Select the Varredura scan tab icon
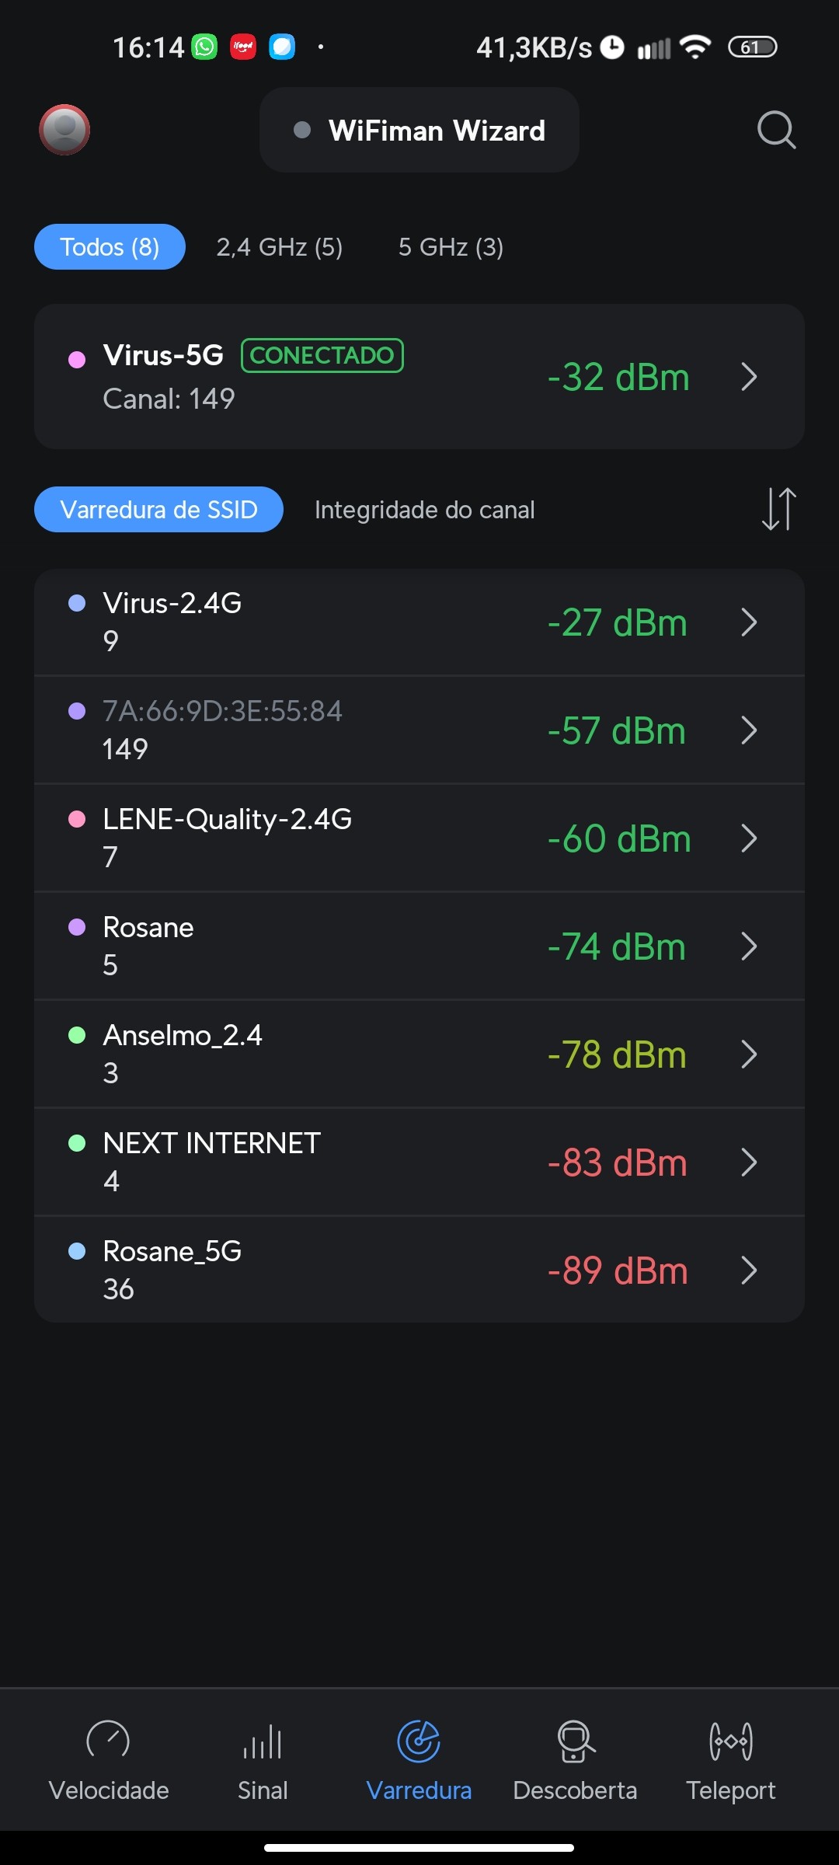The width and height of the screenshot is (839, 1865). [419, 1742]
